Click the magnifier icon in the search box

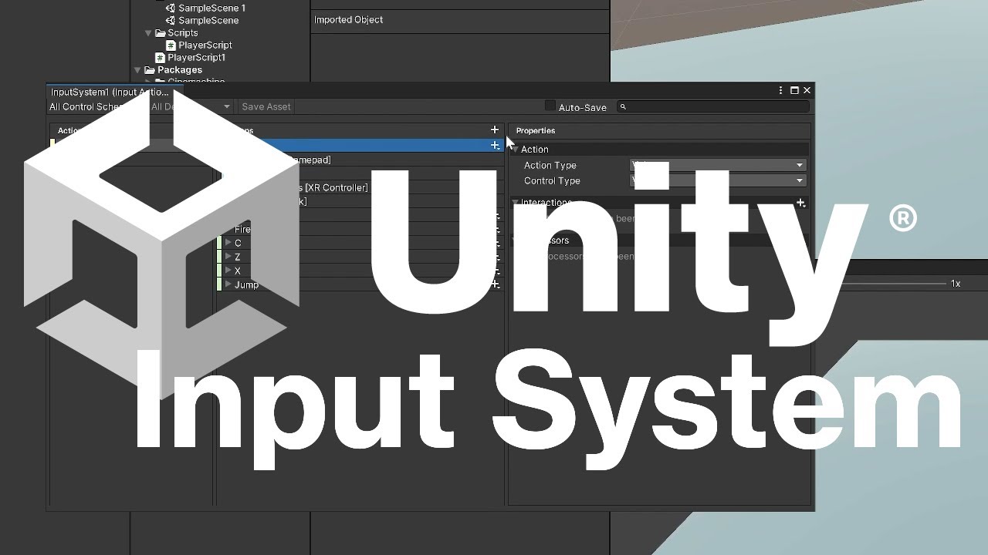tap(623, 107)
